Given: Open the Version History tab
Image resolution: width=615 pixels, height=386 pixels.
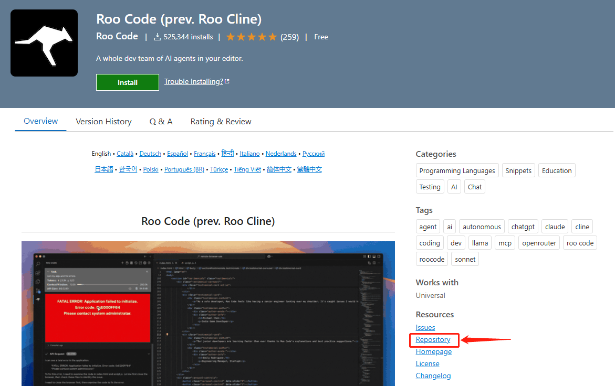Looking at the screenshot, I should click(103, 122).
